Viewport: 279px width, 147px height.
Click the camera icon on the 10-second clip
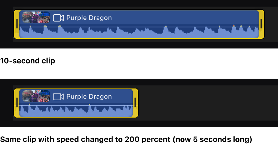58,18
